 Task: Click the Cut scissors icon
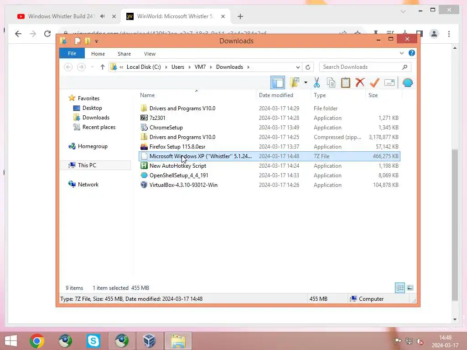(x=317, y=82)
